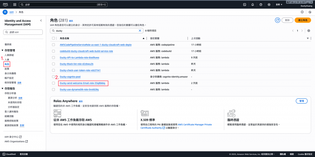Viewport: 315px width, 157px height.
Task: Check Ducky-Black-list-role row checkbox
Action: coord(54,64)
